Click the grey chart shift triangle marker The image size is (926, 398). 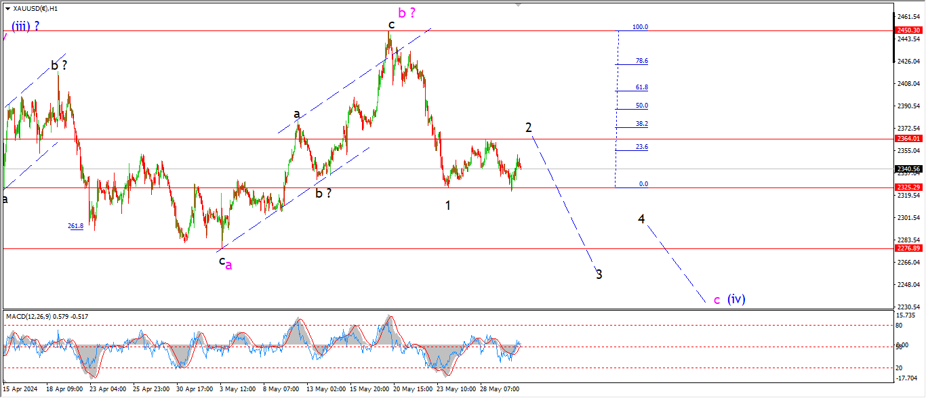click(x=519, y=5)
